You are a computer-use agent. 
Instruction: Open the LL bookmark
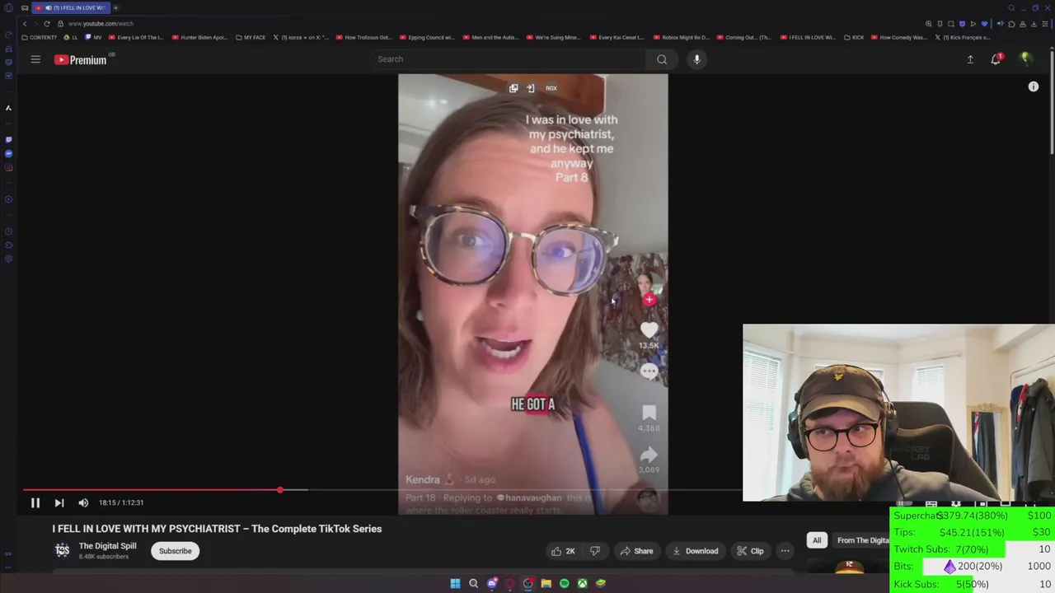click(x=71, y=37)
